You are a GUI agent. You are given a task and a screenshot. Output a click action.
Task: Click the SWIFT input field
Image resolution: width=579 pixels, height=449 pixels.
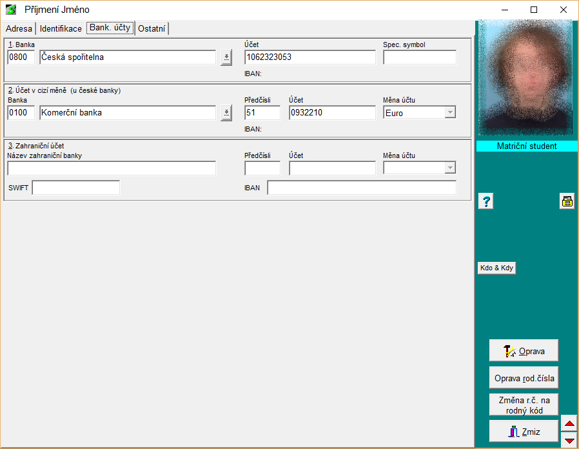coord(76,188)
